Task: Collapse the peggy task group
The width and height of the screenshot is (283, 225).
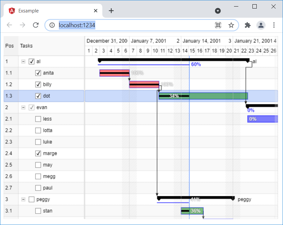Action: pos(23,199)
